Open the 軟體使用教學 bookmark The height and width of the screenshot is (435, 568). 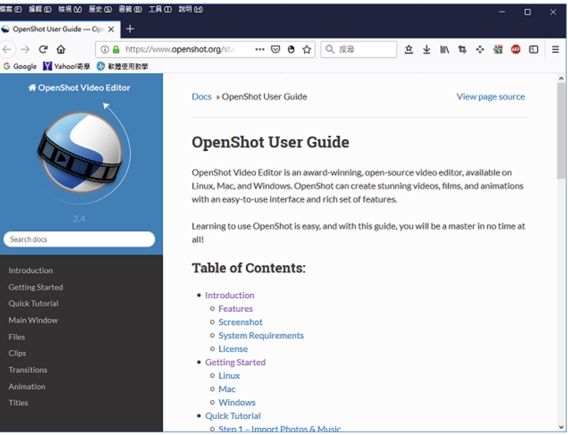[122, 66]
